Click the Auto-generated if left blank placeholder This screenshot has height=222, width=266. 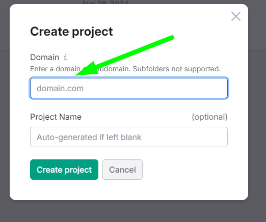(89, 137)
